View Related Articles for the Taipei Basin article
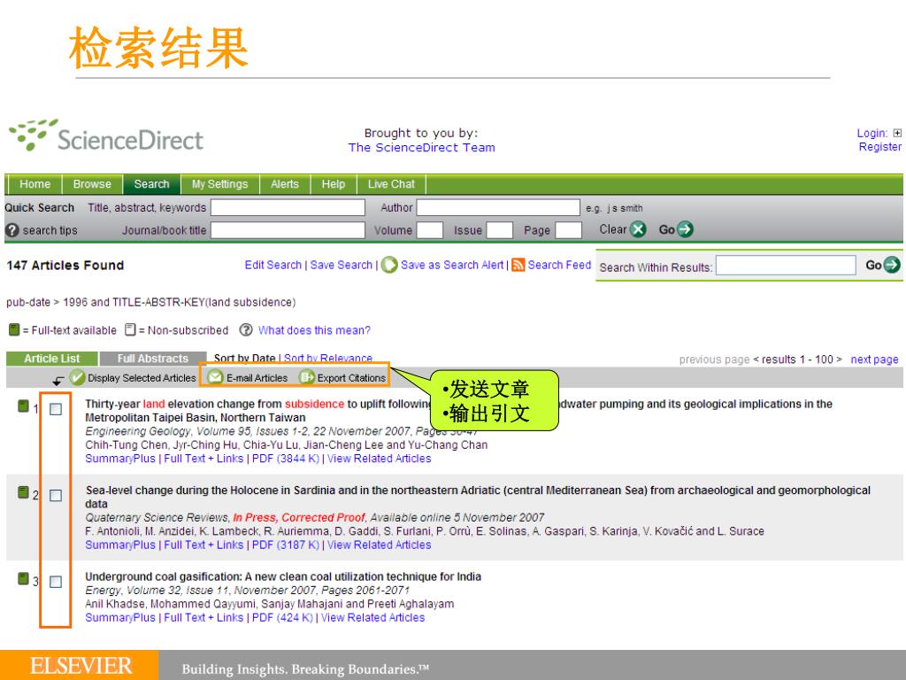 [x=379, y=459]
